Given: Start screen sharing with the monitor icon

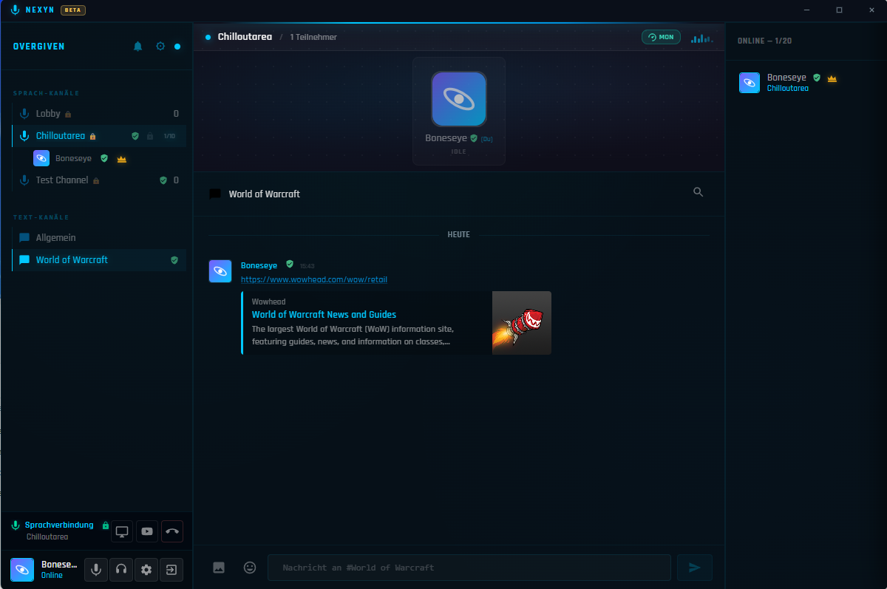Looking at the screenshot, I should click(122, 531).
